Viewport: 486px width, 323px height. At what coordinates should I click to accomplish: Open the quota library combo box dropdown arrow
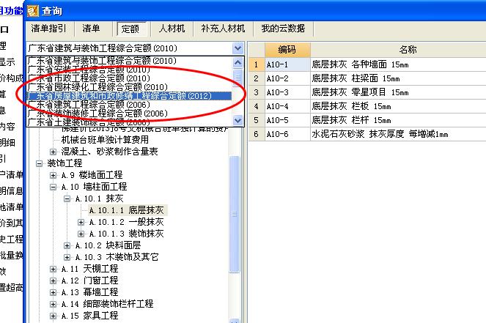(238, 48)
